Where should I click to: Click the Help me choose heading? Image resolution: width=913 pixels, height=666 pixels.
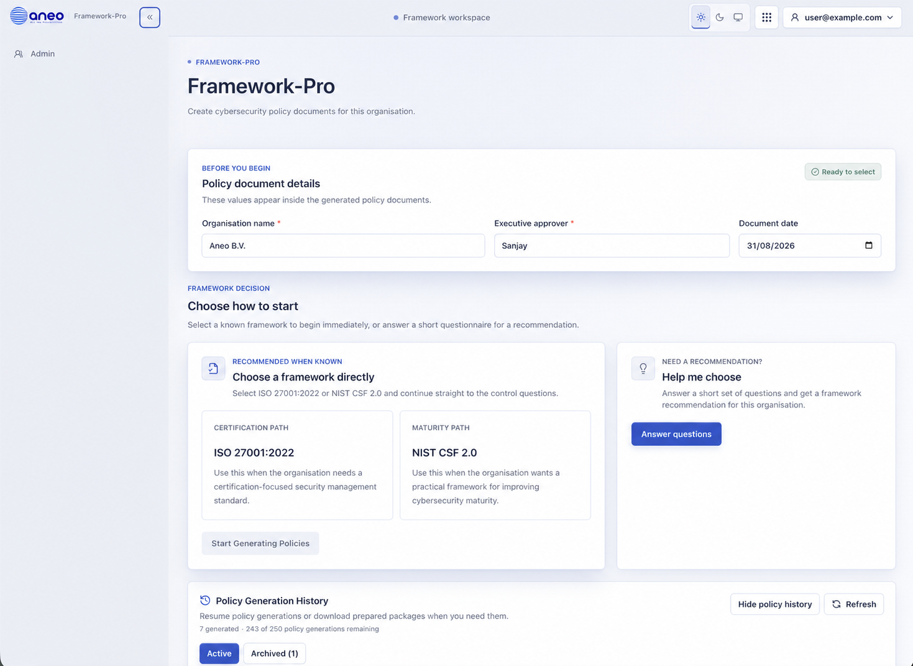(702, 377)
